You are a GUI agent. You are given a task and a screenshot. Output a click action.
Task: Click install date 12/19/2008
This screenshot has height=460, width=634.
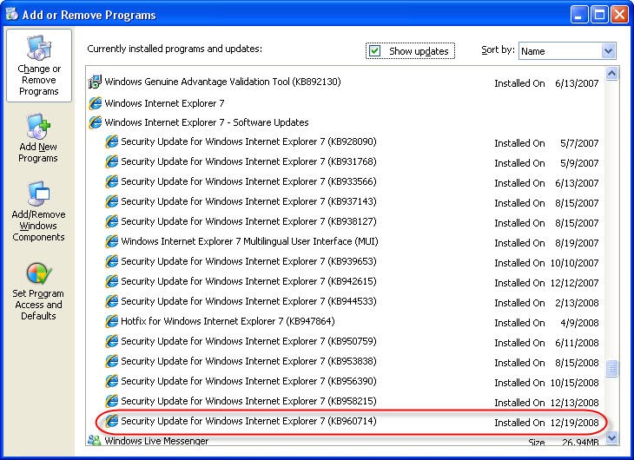(575, 423)
